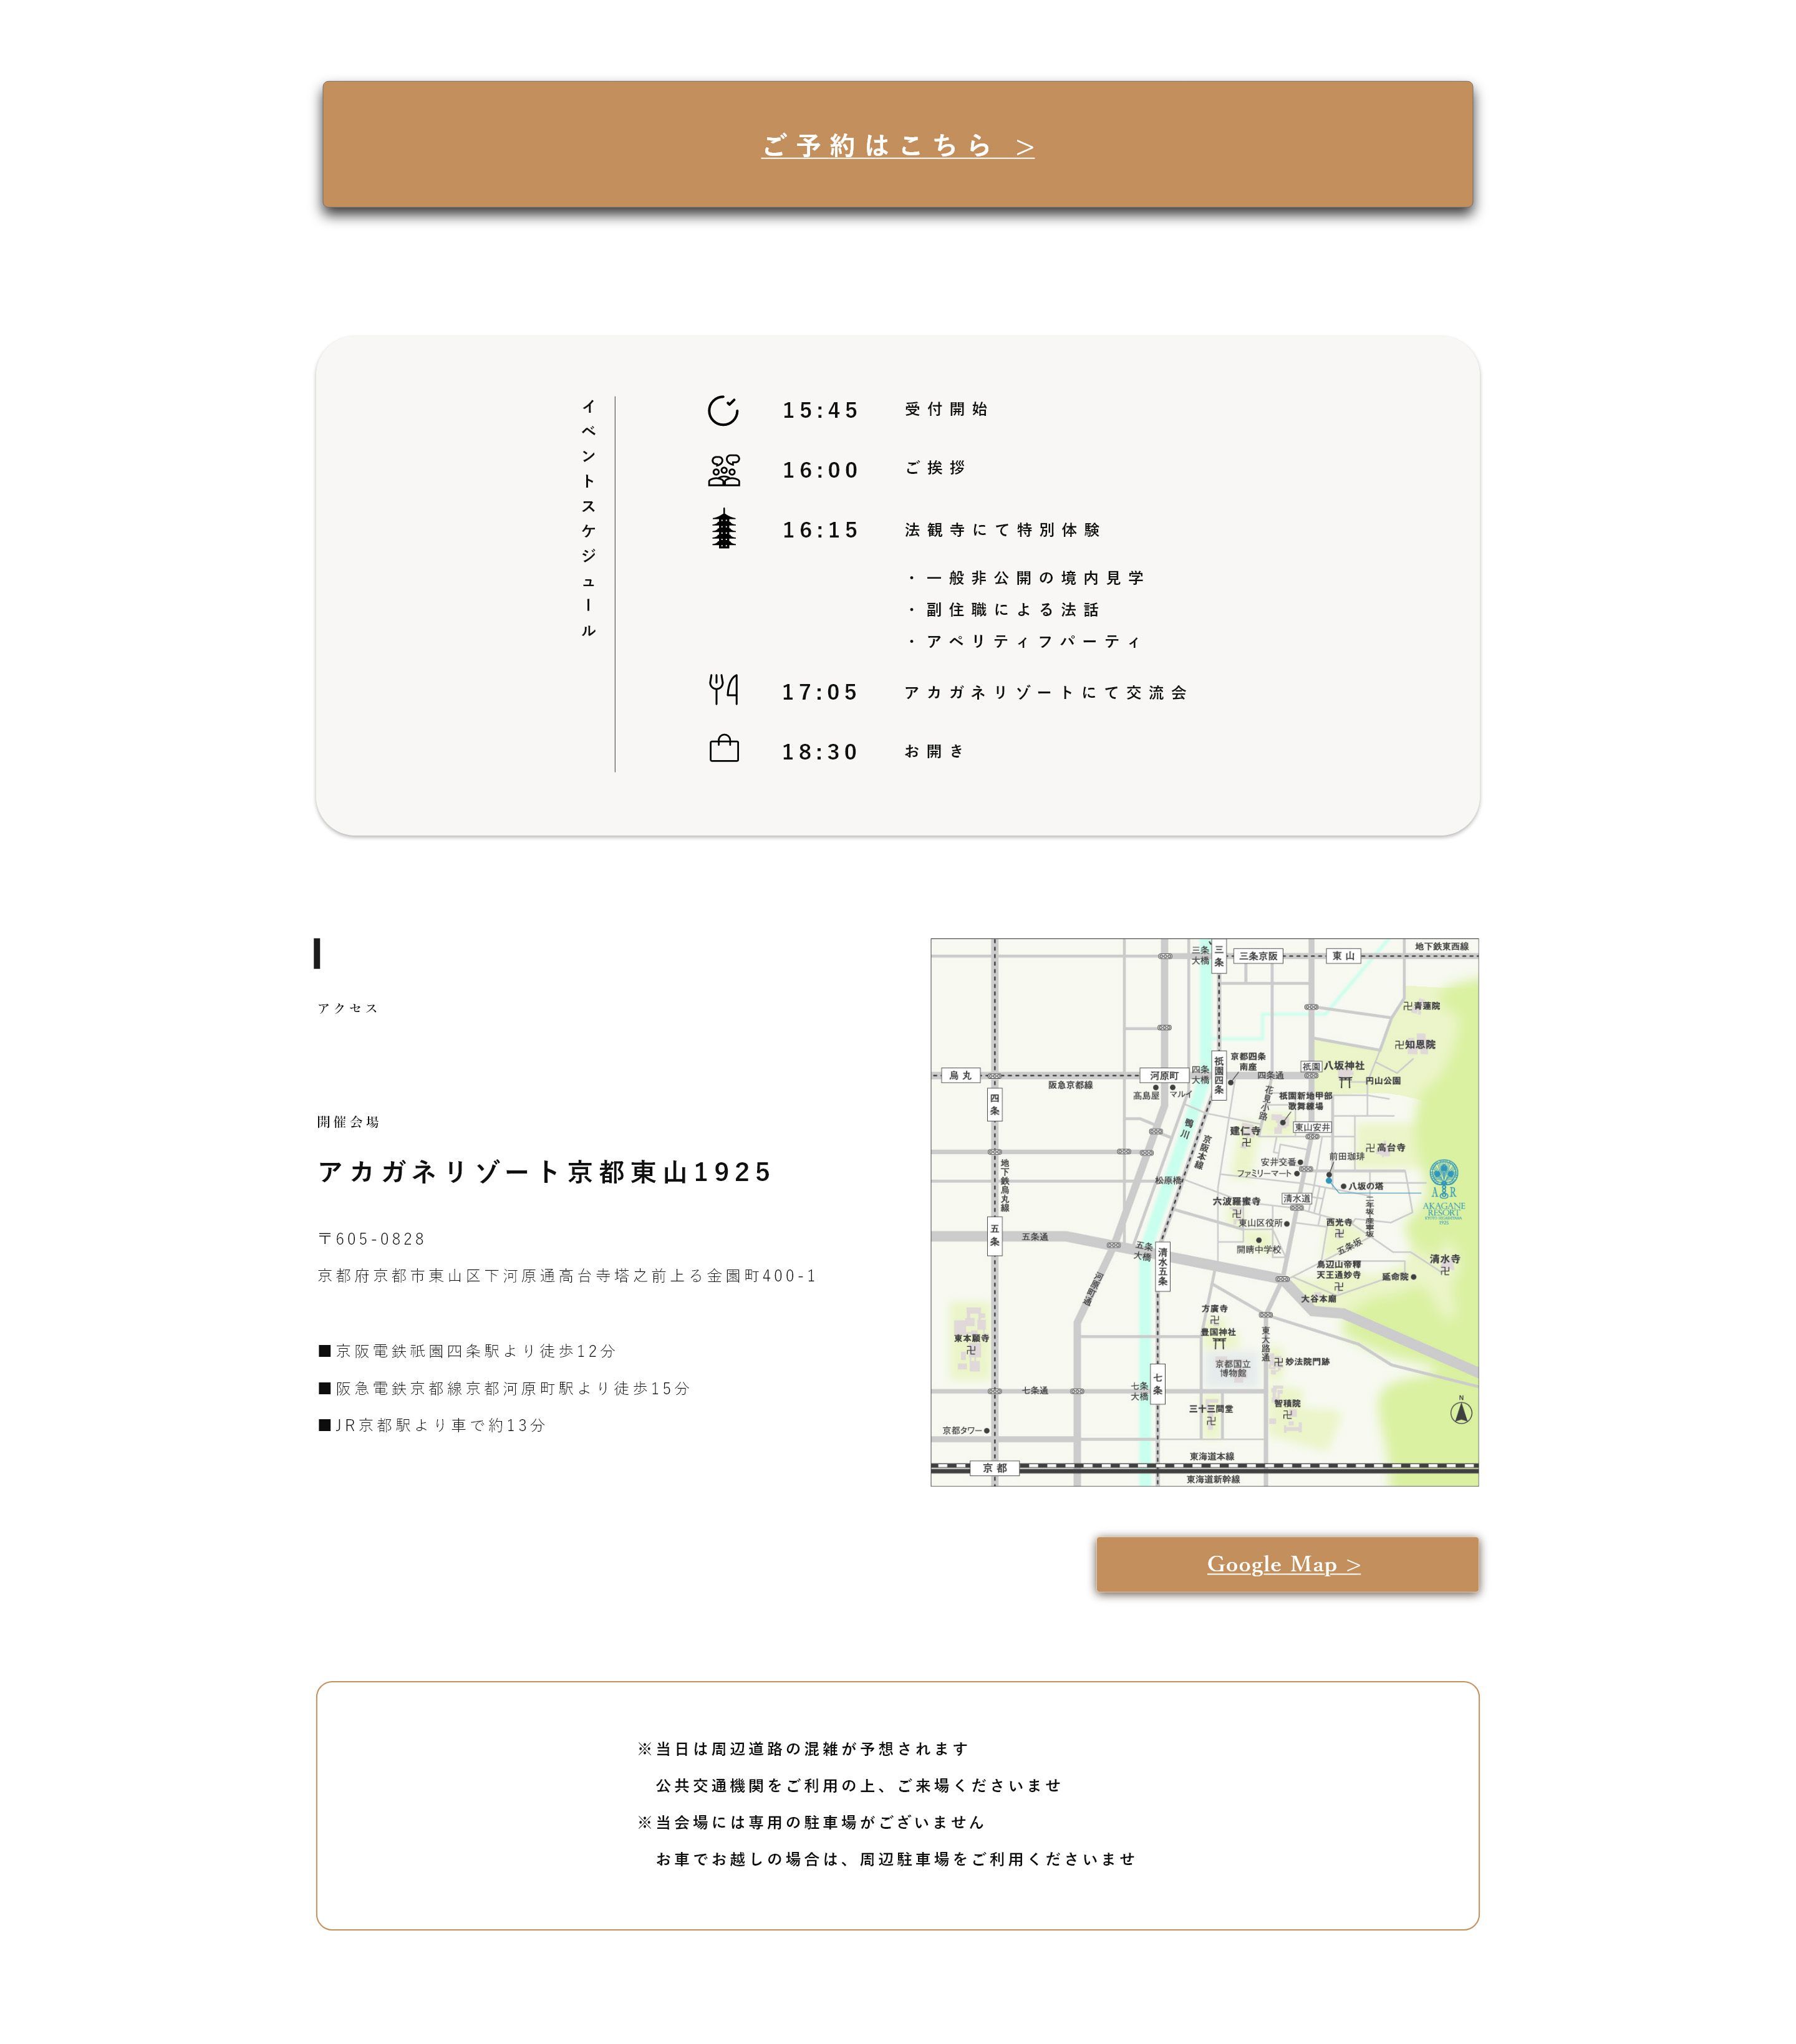Click the アクセス section label

[348, 1008]
